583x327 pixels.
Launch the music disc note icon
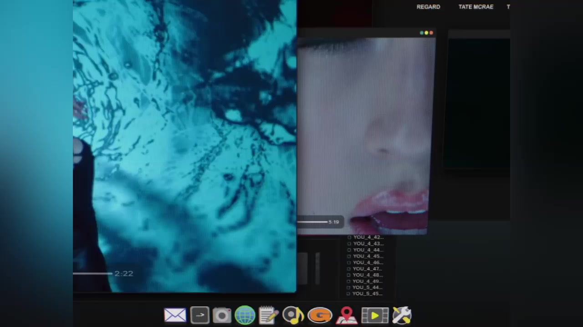click(293, 315)
